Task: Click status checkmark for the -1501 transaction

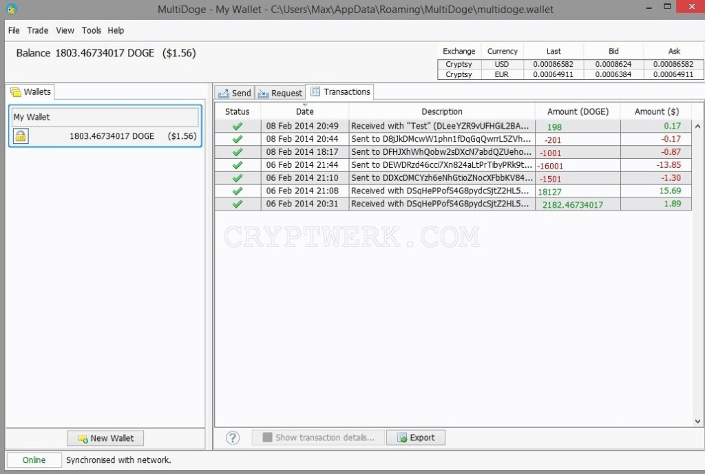Action: [x=238, y=178]
